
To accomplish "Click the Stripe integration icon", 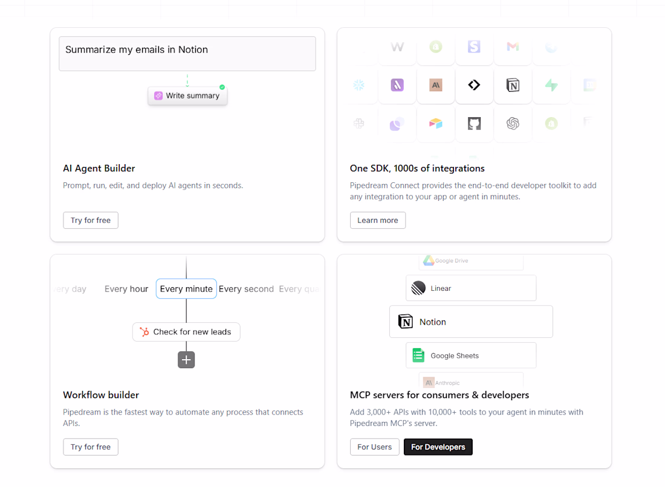I will [x=474, y=47].
